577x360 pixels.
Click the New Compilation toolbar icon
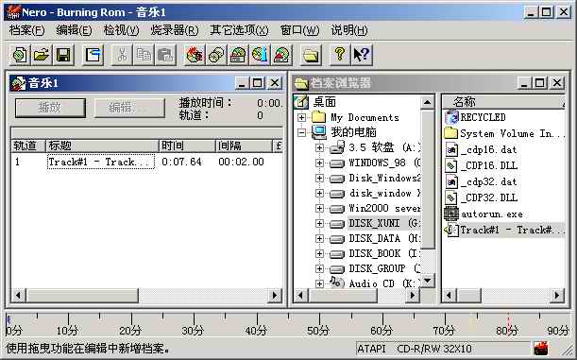[20, 55]
